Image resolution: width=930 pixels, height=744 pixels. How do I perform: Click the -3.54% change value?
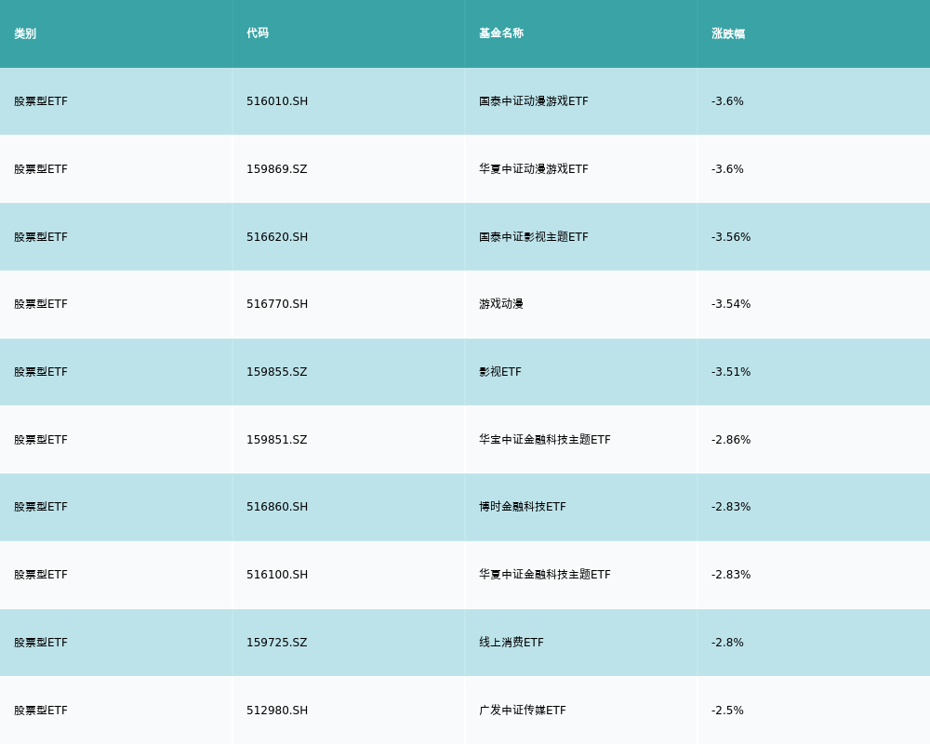(731, 304)
